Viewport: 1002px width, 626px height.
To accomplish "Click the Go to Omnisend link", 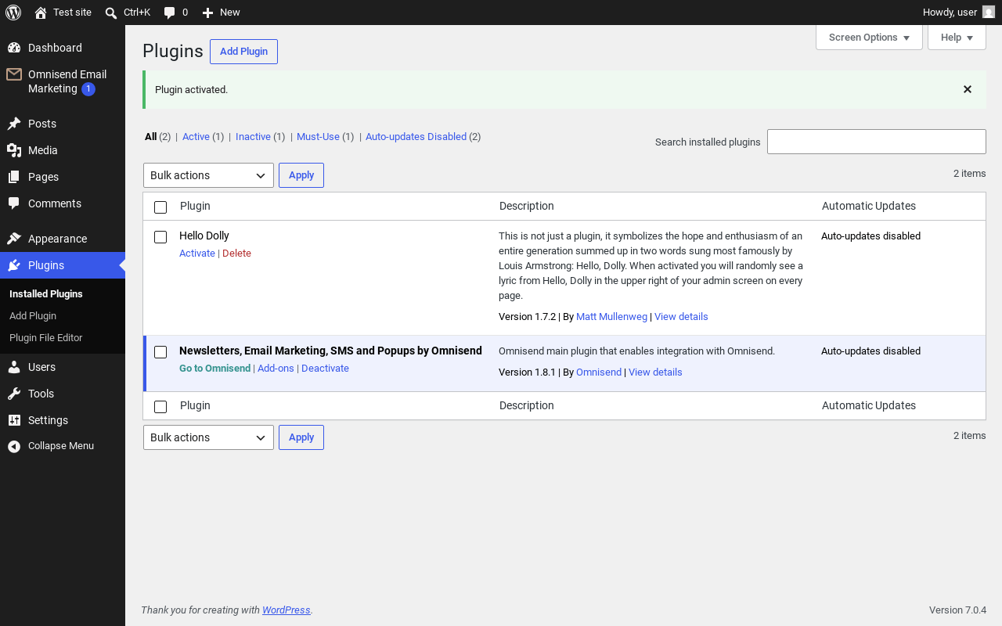I will (214, 369).
